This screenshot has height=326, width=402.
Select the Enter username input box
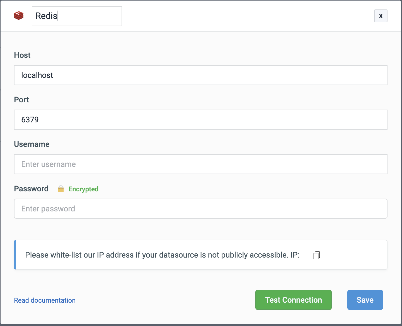[200, 164]
